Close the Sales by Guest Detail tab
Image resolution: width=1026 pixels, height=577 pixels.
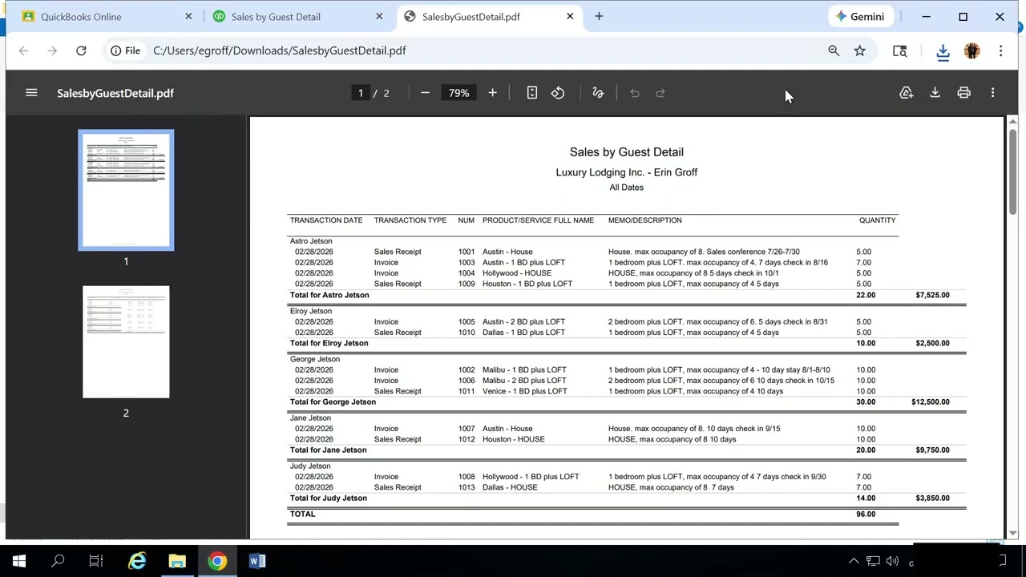tap(379, 16)
